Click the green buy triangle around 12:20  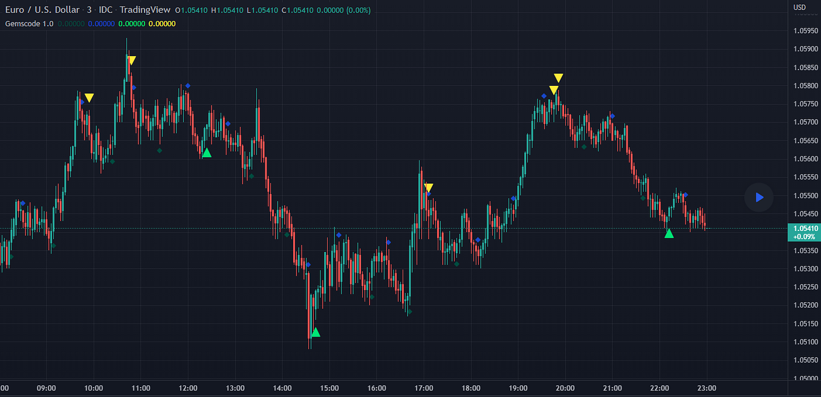(207, 153)
